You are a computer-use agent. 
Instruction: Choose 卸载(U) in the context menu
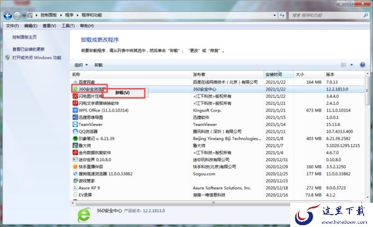[x=123, y=92]
